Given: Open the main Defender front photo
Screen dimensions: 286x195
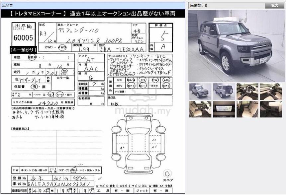Looking at the screenshot, I should (x=237, y=46).
